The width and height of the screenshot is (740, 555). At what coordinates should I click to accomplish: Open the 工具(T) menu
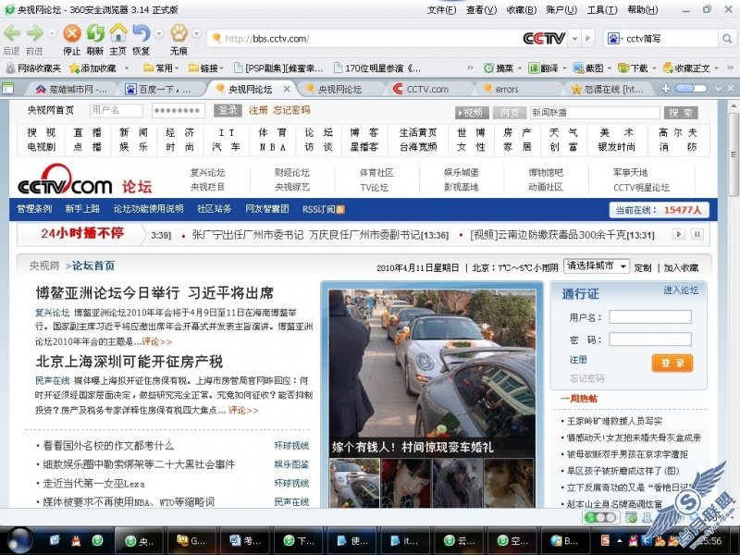(602, 10)
